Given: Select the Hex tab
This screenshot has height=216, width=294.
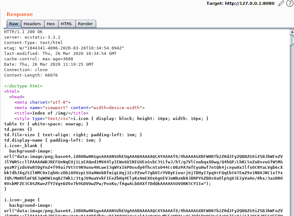Looking at the screenshot, I should point(51,24).
